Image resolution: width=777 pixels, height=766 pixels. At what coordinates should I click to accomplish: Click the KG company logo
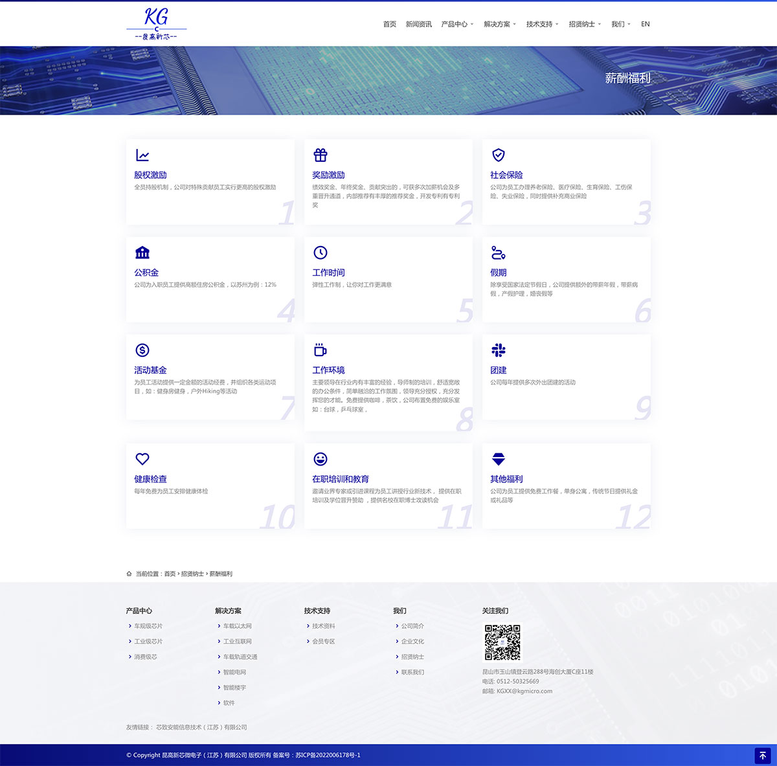coord(157,24)
